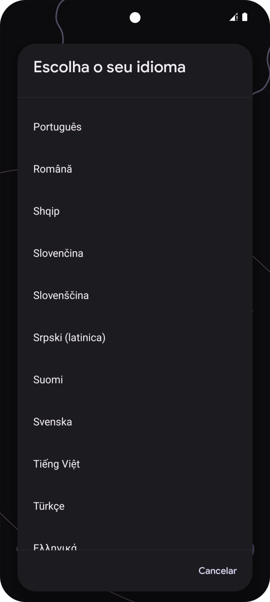Select Tiếng Việt language option

pyautogui.click(x=56, y=464)
